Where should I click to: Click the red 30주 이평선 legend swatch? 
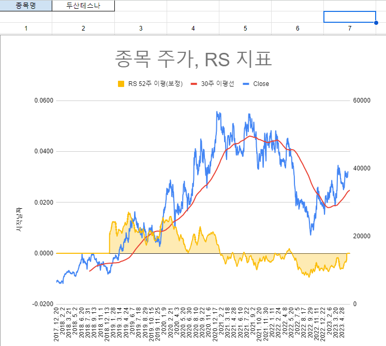click(194, 84)
